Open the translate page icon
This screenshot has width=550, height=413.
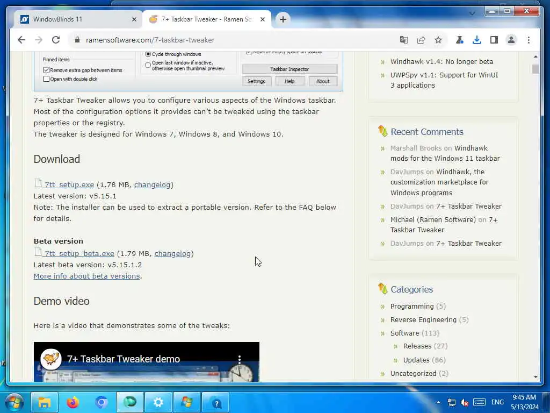click(x=404, y=40)
